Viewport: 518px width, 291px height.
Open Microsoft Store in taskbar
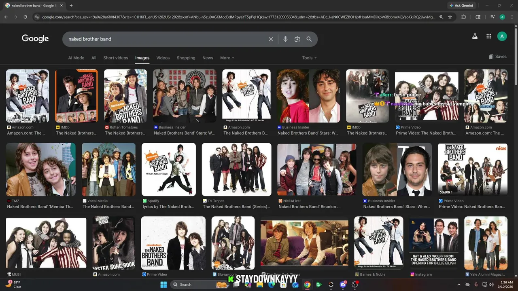pos(283,285)
